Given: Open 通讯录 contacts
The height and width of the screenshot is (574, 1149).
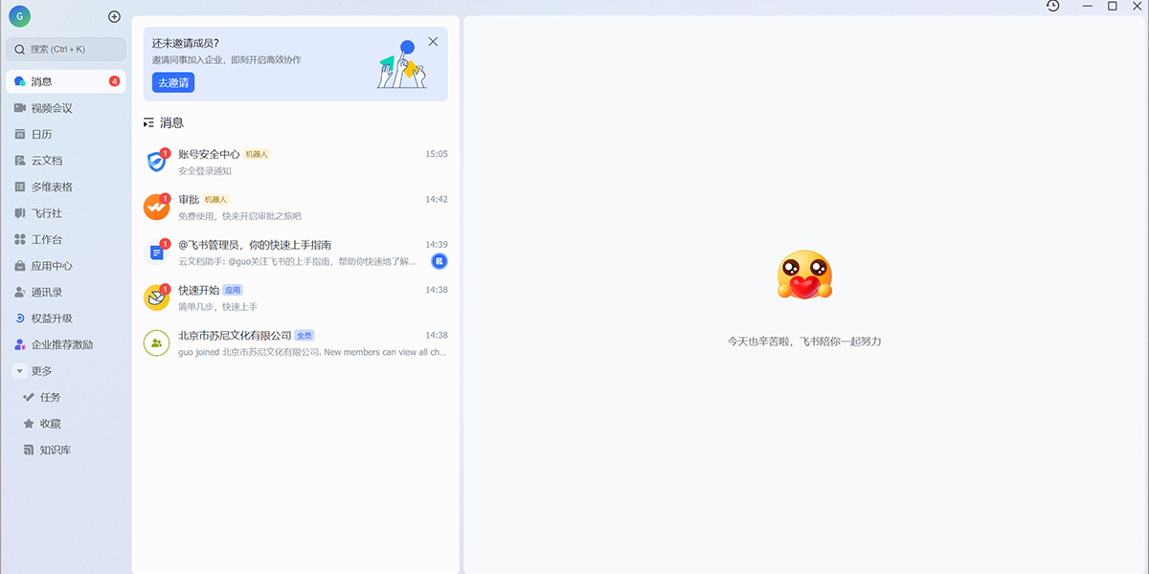Looking at the screenshot, I should tap(46, 293).
